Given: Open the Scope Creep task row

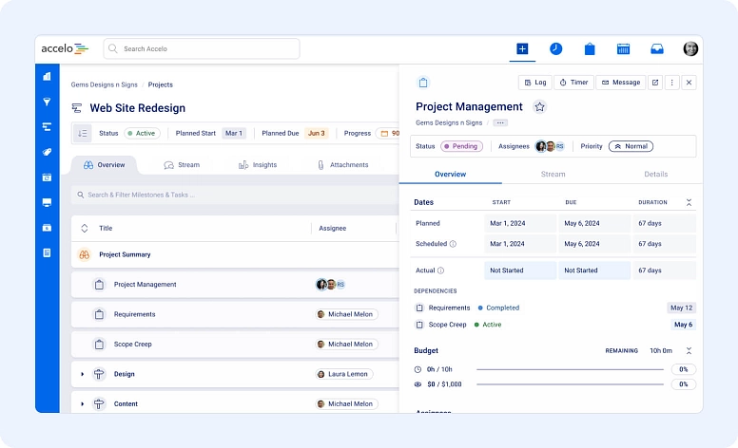Looking at the screenshot, I should click(x=235, y=345).
